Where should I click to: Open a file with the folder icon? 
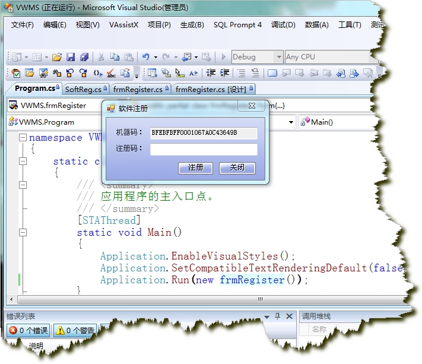click(x=57, y=57)
